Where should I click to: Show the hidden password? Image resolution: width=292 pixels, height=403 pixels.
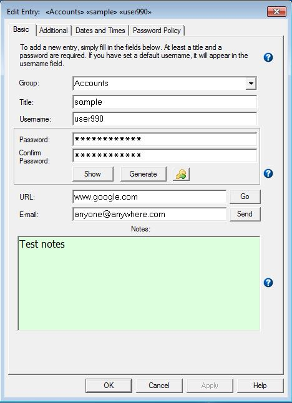[x=92, y=174]
